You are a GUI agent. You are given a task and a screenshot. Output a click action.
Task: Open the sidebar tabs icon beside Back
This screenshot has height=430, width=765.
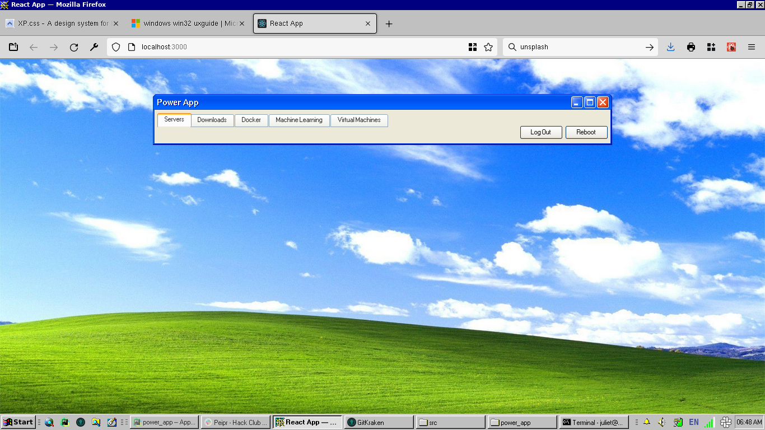tap(13, 47)
